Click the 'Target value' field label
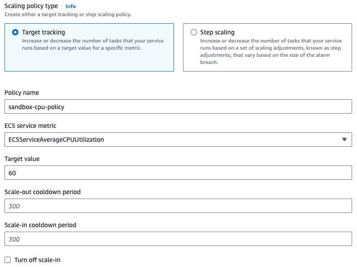357x267 pixels. click(22, 159)
